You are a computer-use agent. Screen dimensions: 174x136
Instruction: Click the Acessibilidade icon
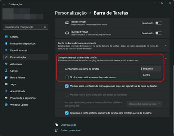click(x=6, y=91)
